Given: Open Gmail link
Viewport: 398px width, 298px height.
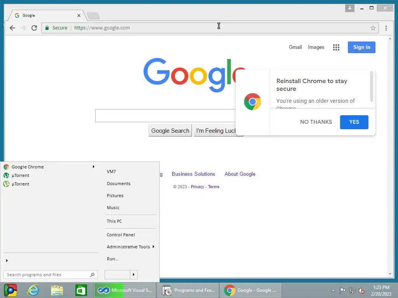Looking at the screenshot, I should [295, 47].
